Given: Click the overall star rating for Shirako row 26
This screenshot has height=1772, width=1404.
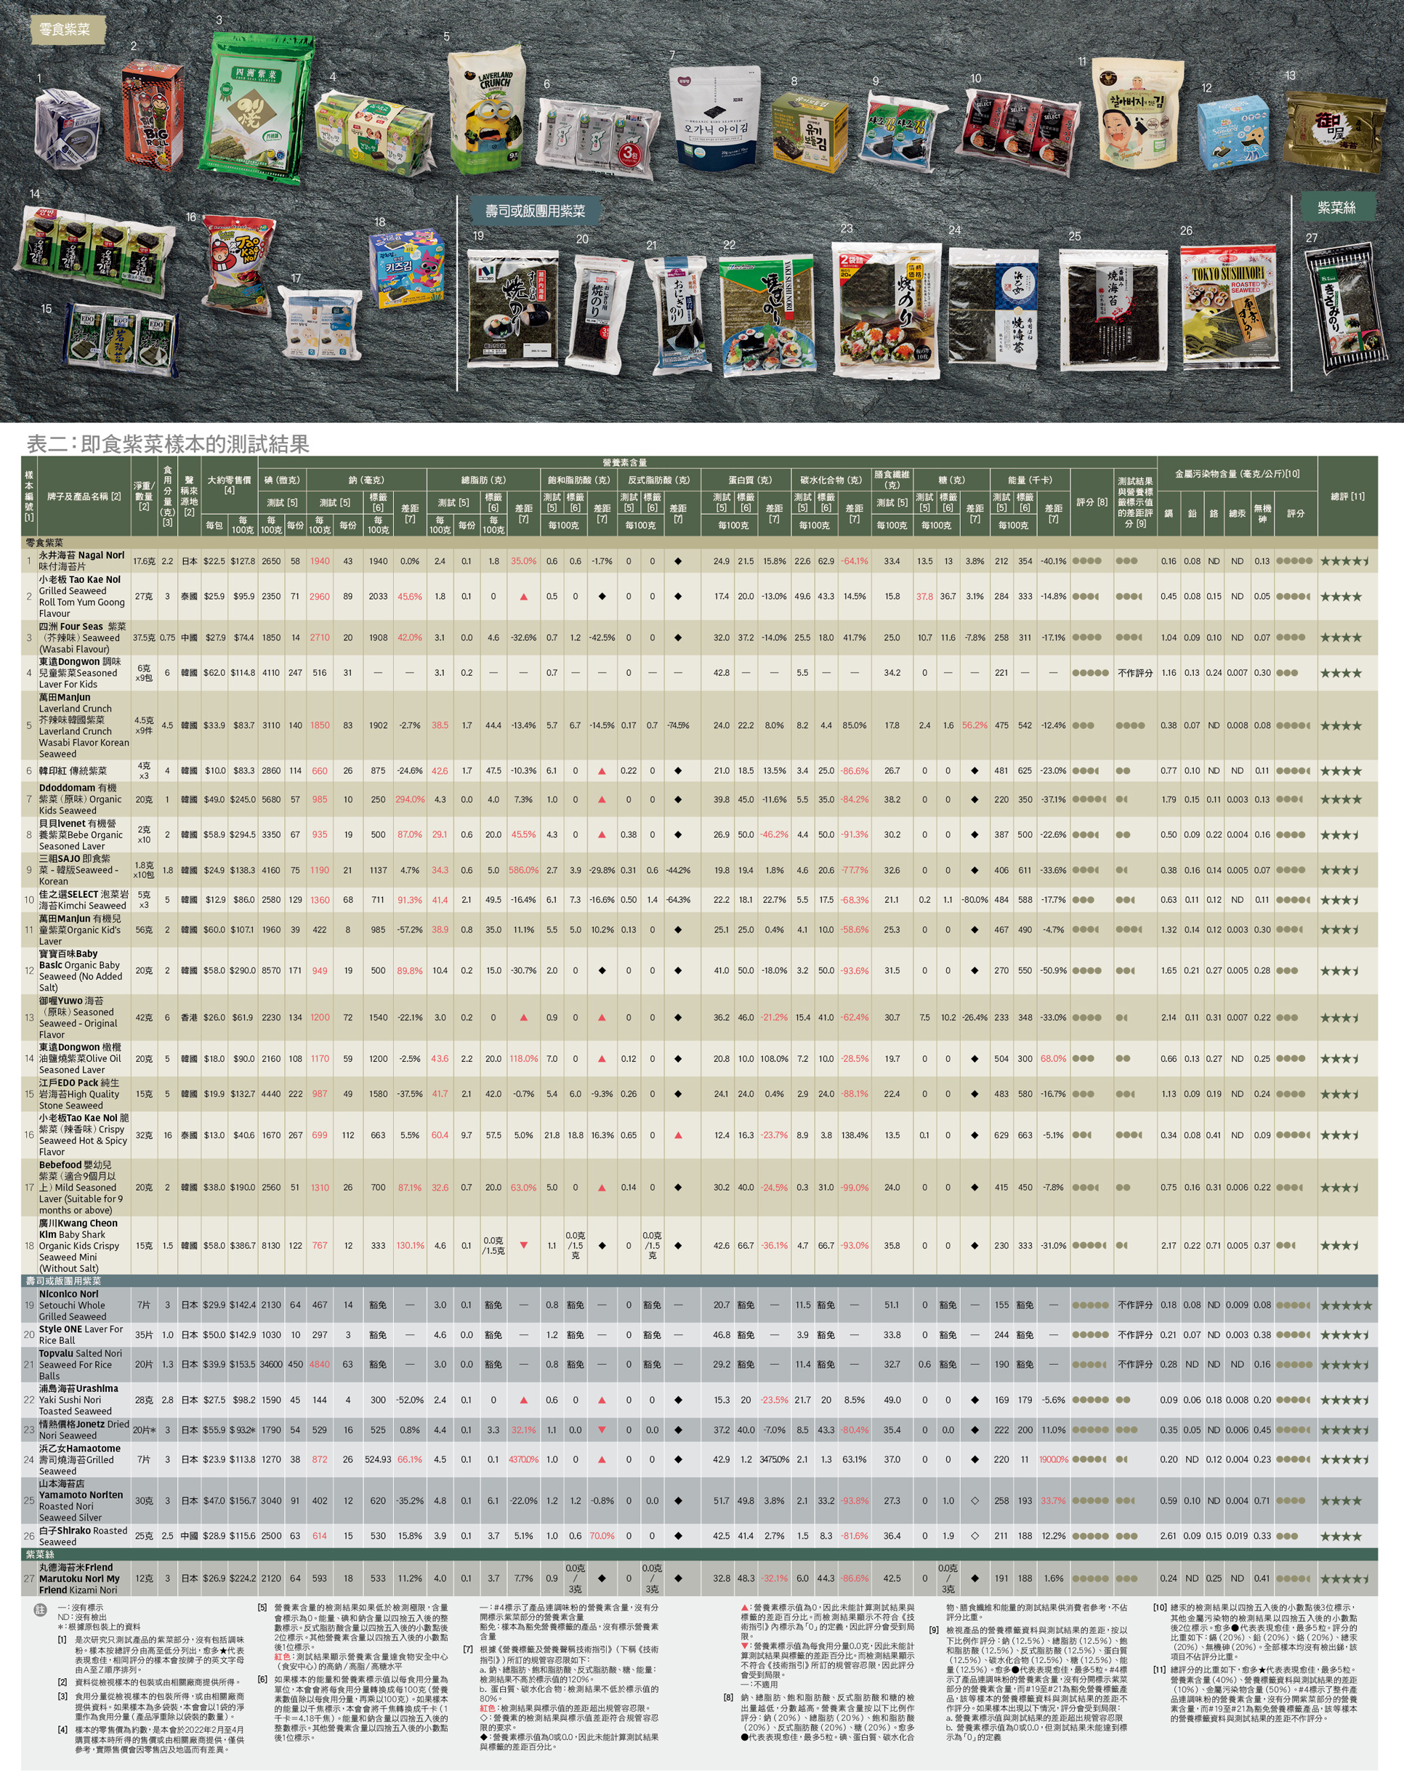Looking at the screenshot, I should pos(1341,1536).
